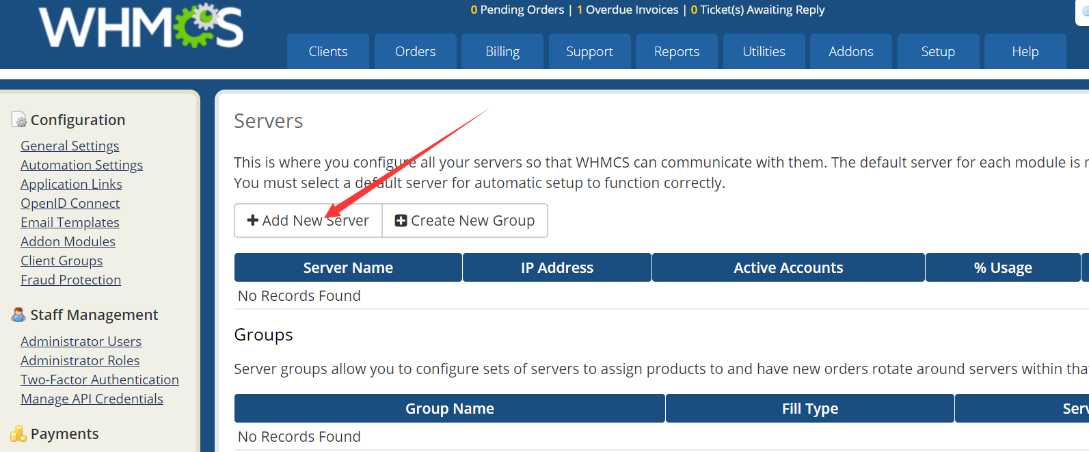Screen dimensions: 1089x452
Task: Open Manage API Credentials page
Action: tap(92, 399)
